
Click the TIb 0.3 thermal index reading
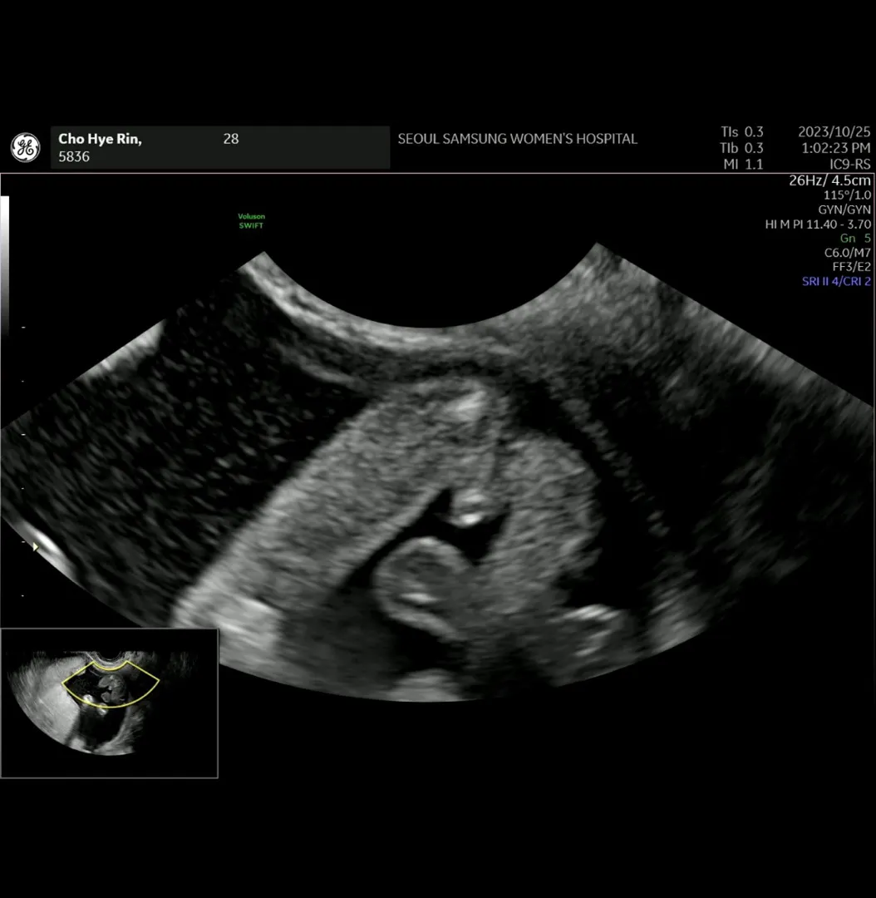pos(742,148)
